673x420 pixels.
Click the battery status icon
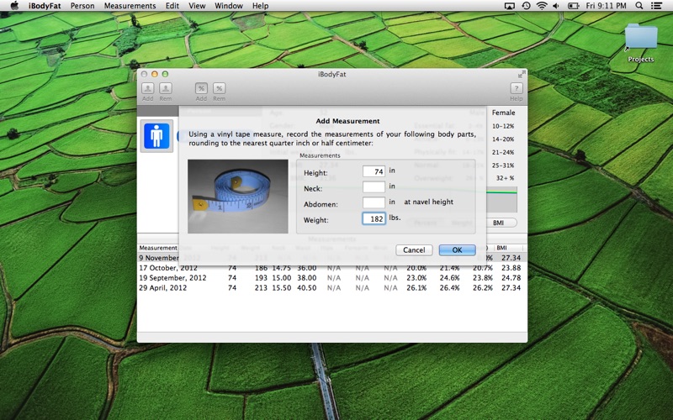[x=574, y=6]
